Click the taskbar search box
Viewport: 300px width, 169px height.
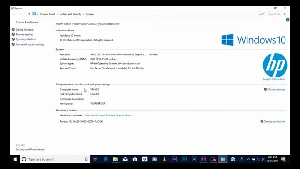tap(55, 159)
